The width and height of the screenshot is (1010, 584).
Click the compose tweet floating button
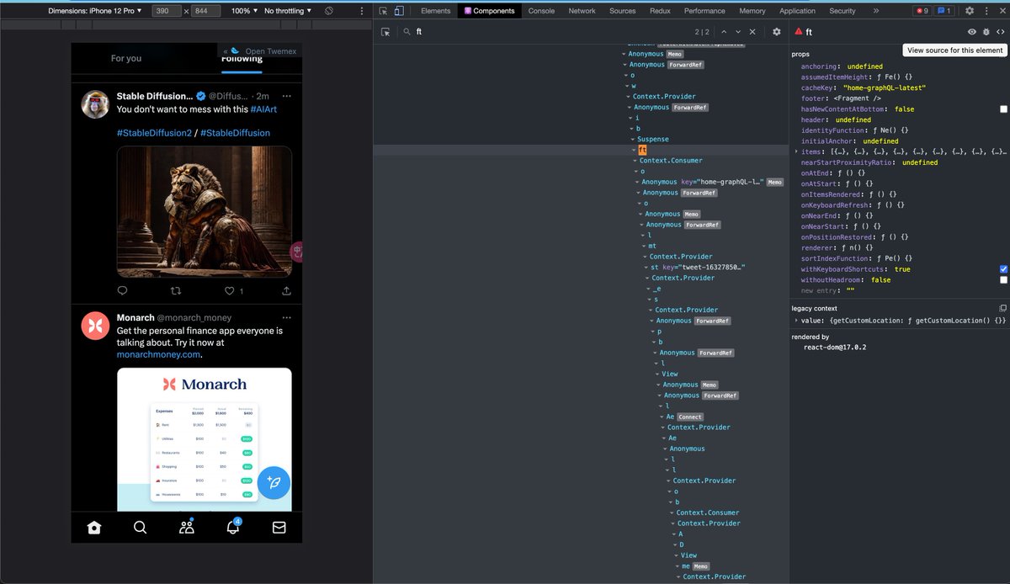click(274, 483)
